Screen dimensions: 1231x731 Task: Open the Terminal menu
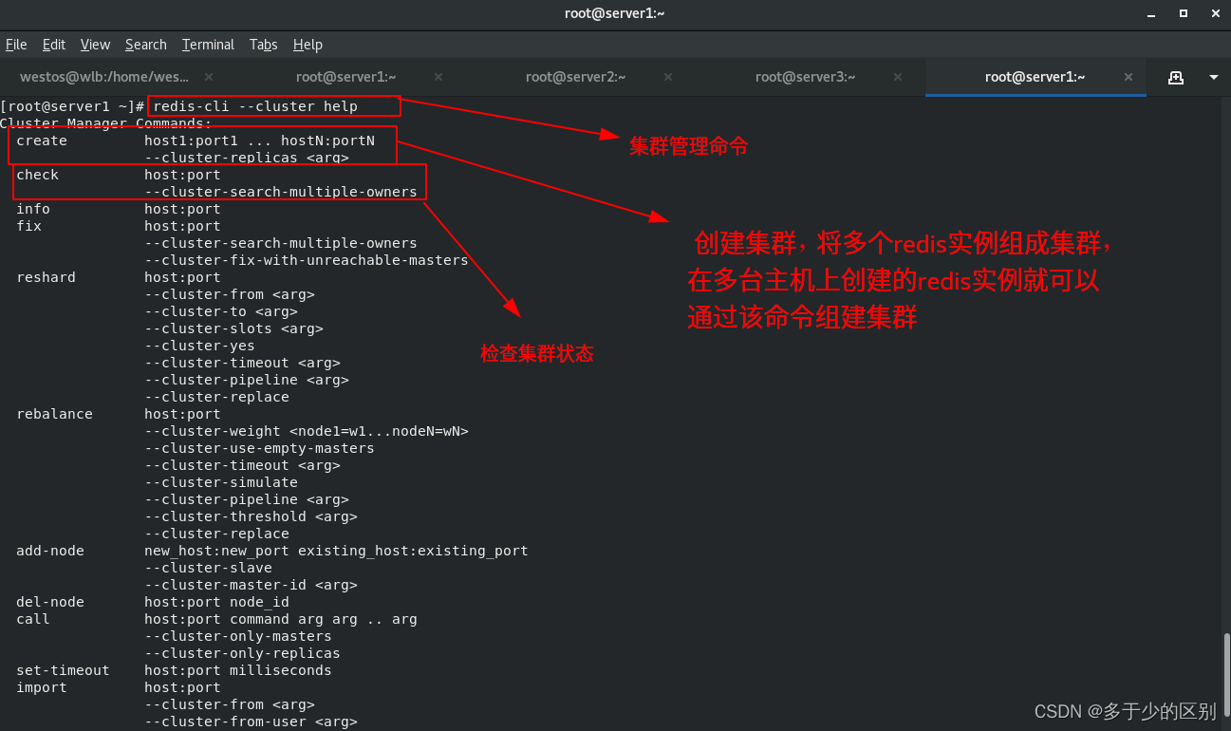(208, 45)
